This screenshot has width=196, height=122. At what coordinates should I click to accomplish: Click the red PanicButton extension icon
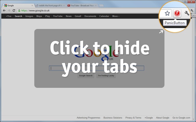177,13
